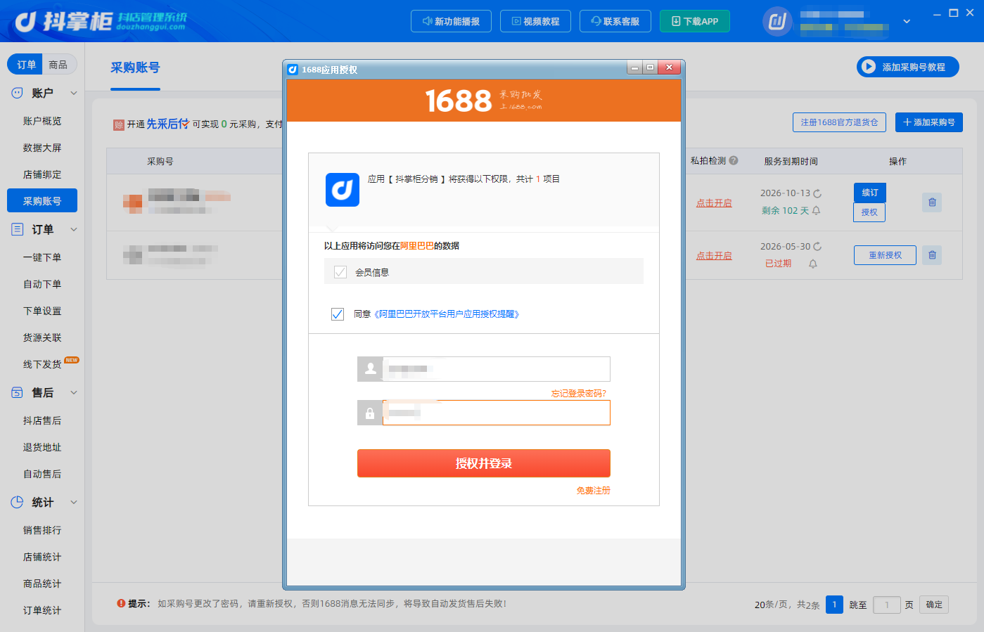Select the 采购账号 page tab

135,67
